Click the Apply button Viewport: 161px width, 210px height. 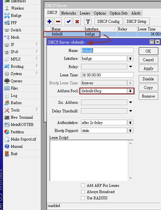point(148,68)
